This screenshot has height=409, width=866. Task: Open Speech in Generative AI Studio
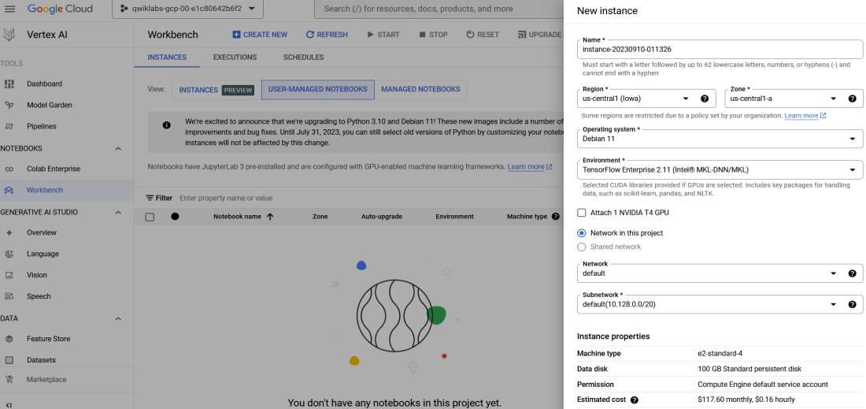tap(39, 296)
